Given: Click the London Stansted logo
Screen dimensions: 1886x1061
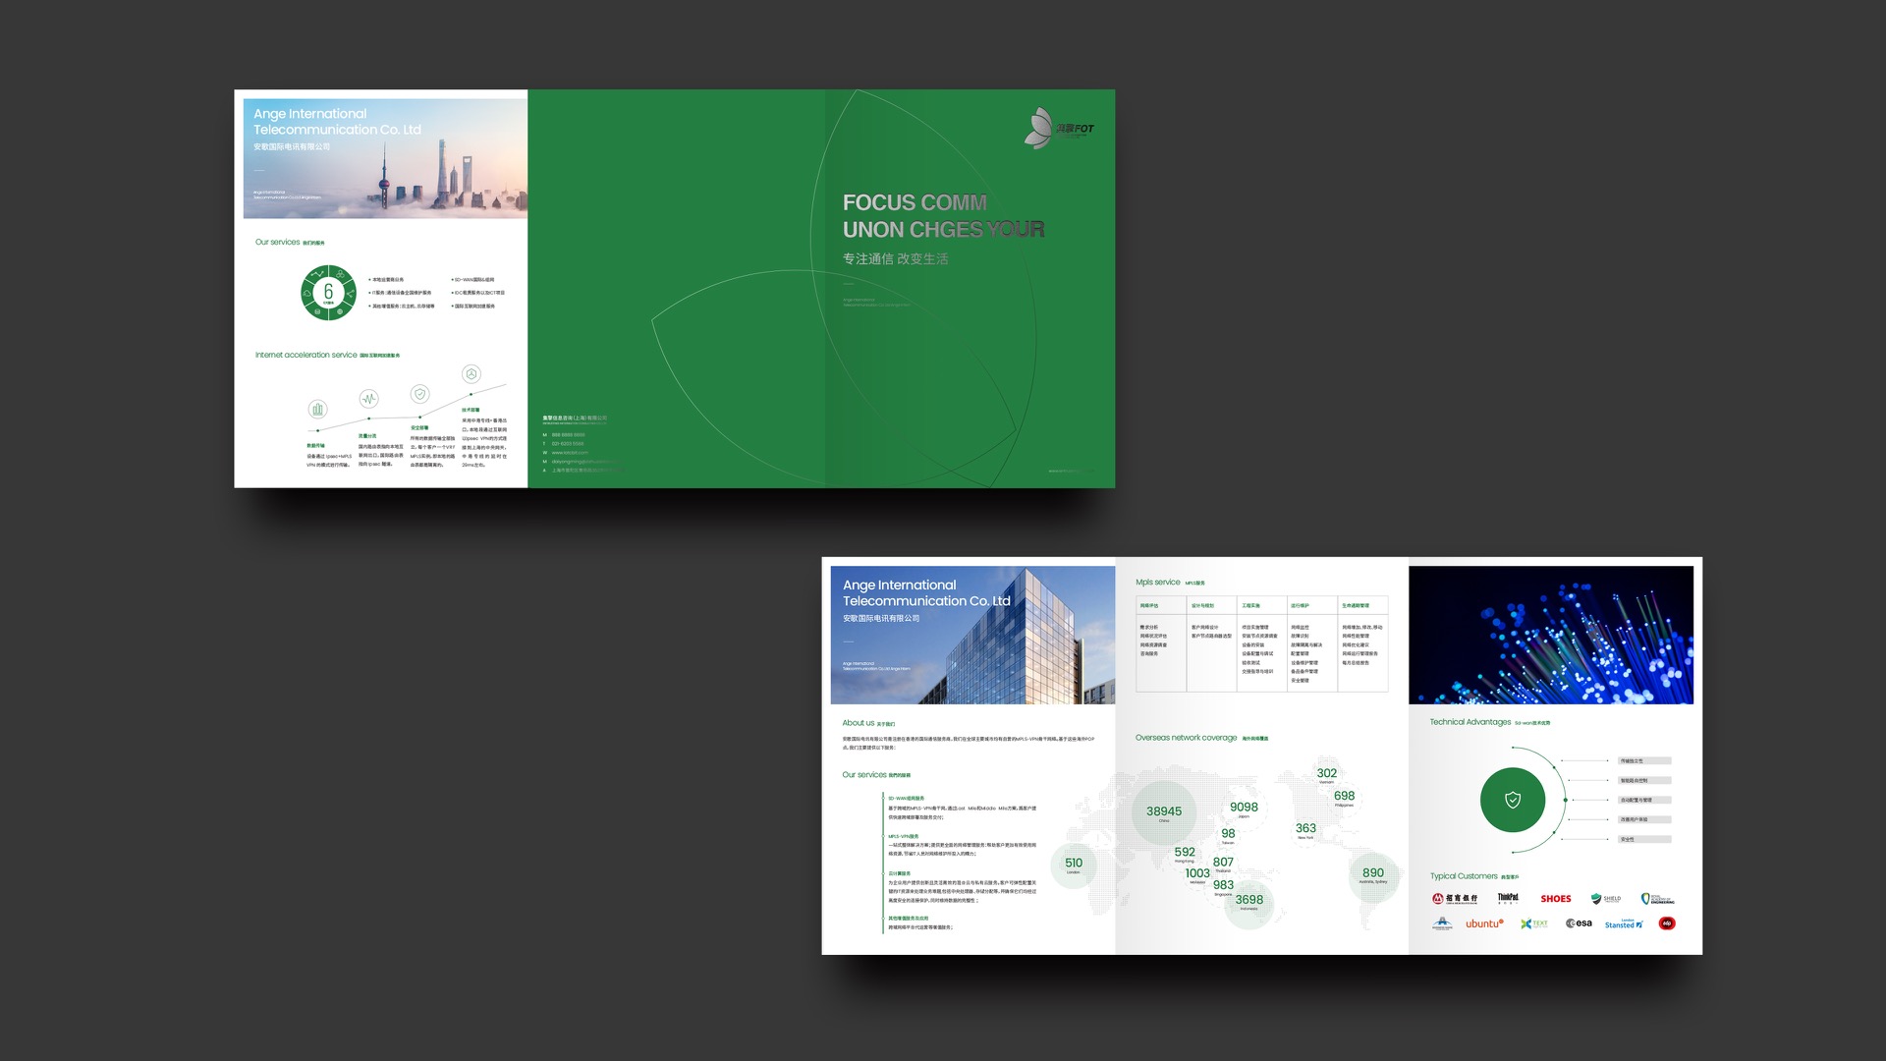Looking at the screenshot, I should coord(1623,923).
